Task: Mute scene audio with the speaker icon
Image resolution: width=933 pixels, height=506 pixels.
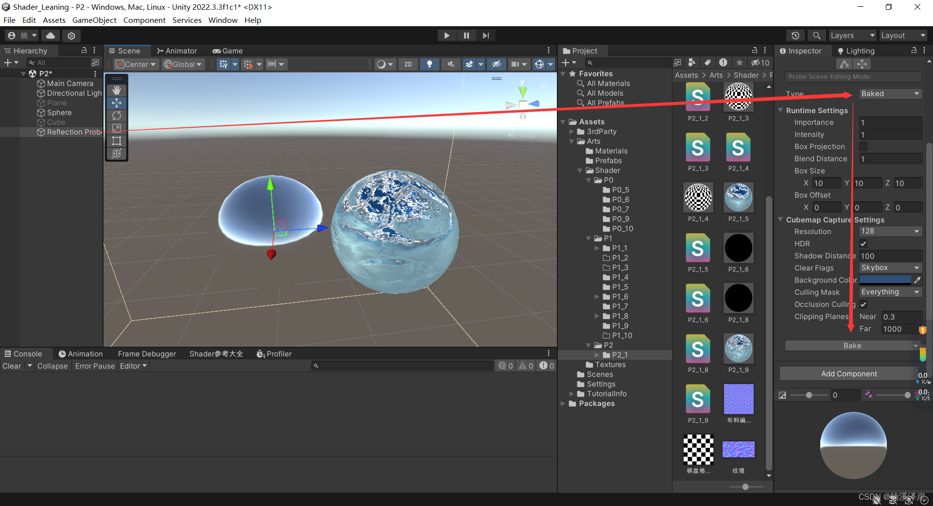Action: (450, 64)
